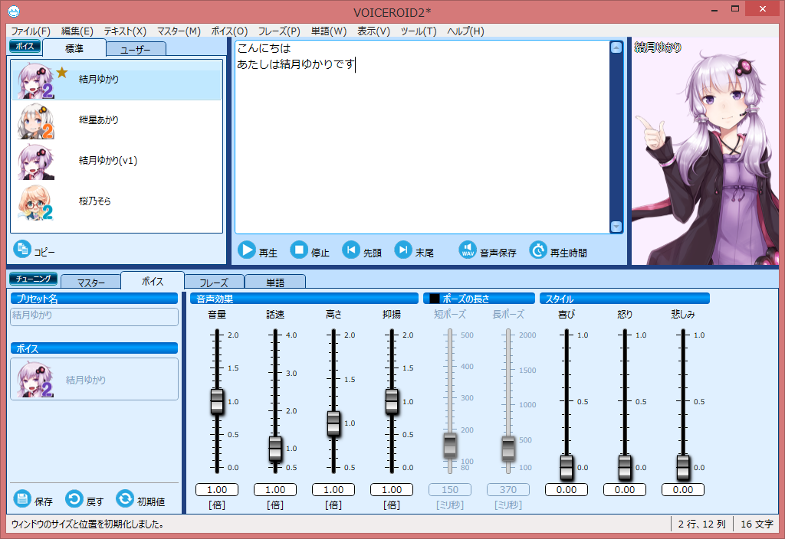
Task: Select the 結月ゆかり(v1) voice
Action: (117, 161)
